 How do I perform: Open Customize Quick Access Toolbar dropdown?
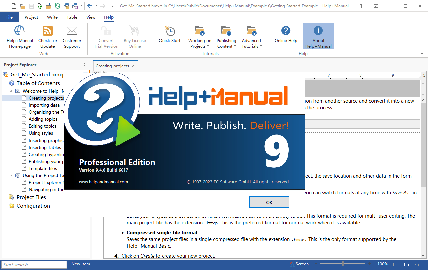112,6
